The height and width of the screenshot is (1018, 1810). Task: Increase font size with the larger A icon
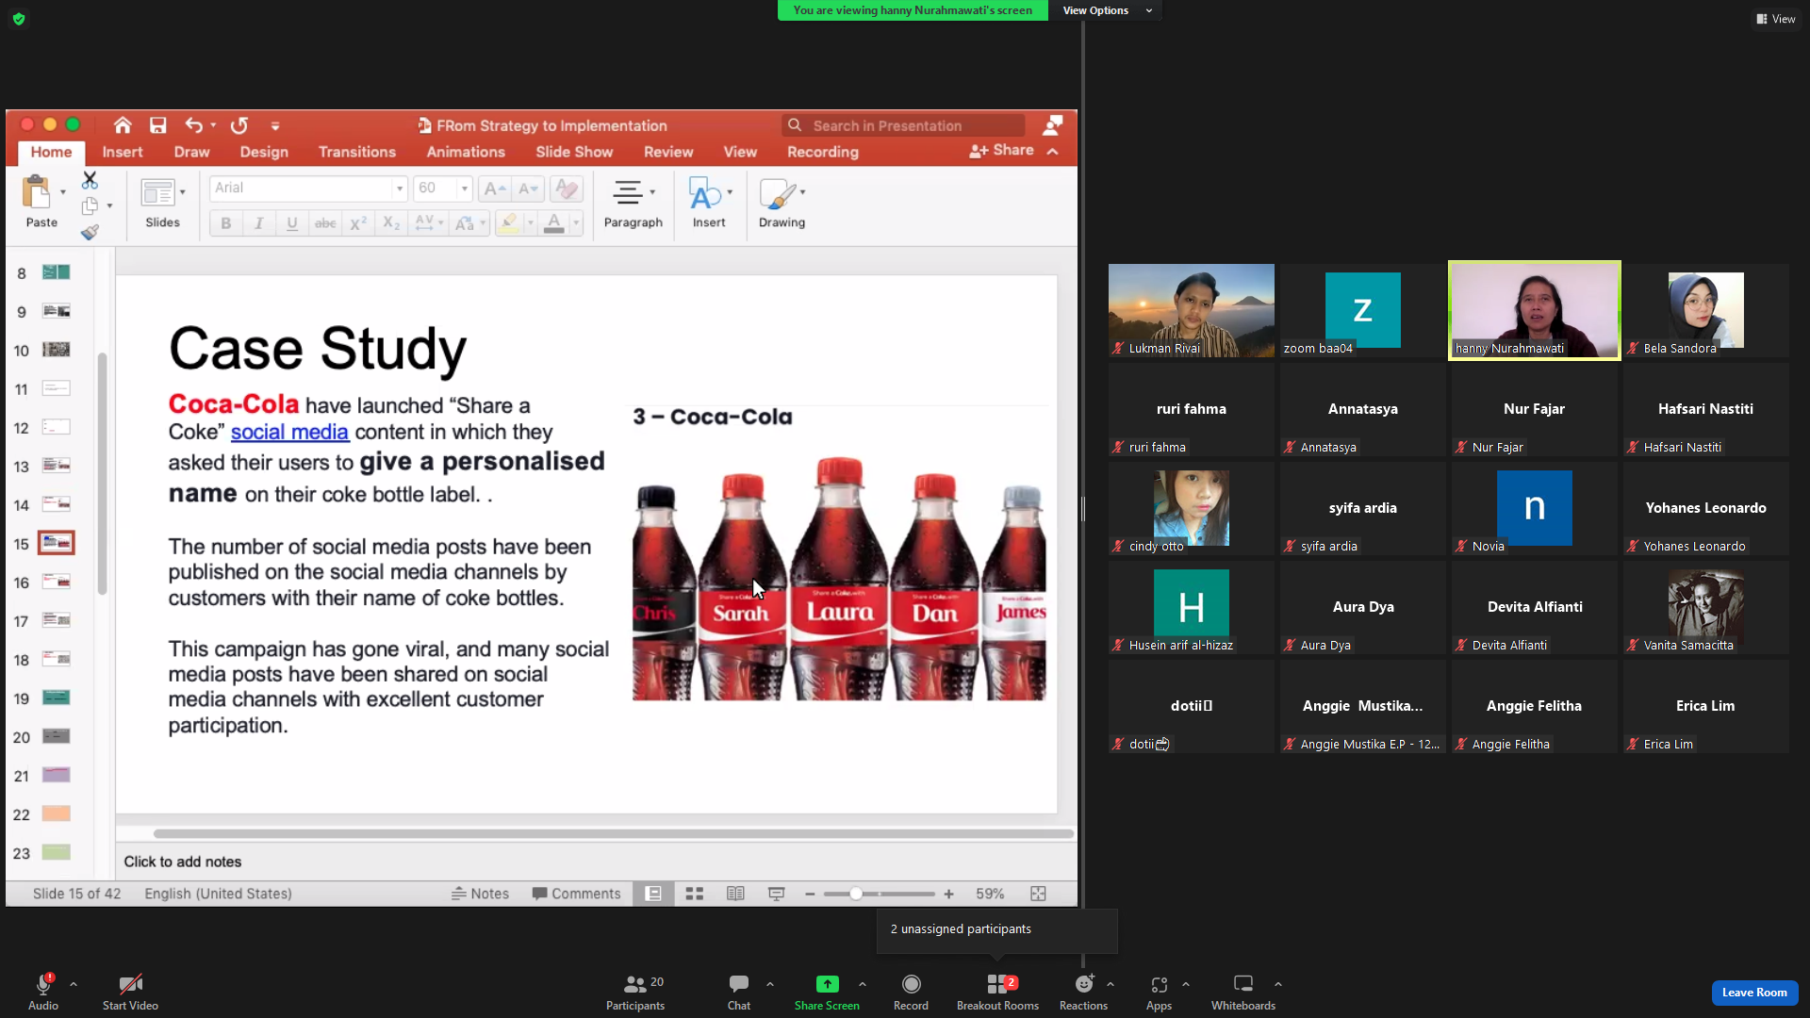pyautogui.click(x=495, y=189)
